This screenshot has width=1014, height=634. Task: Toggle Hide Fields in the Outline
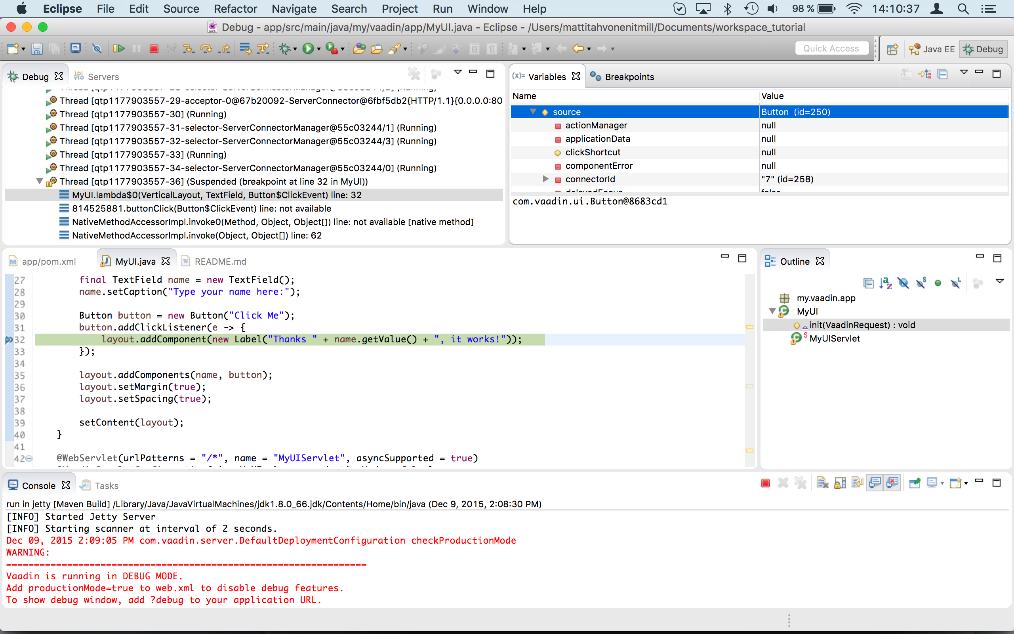[x=903, y=283]
